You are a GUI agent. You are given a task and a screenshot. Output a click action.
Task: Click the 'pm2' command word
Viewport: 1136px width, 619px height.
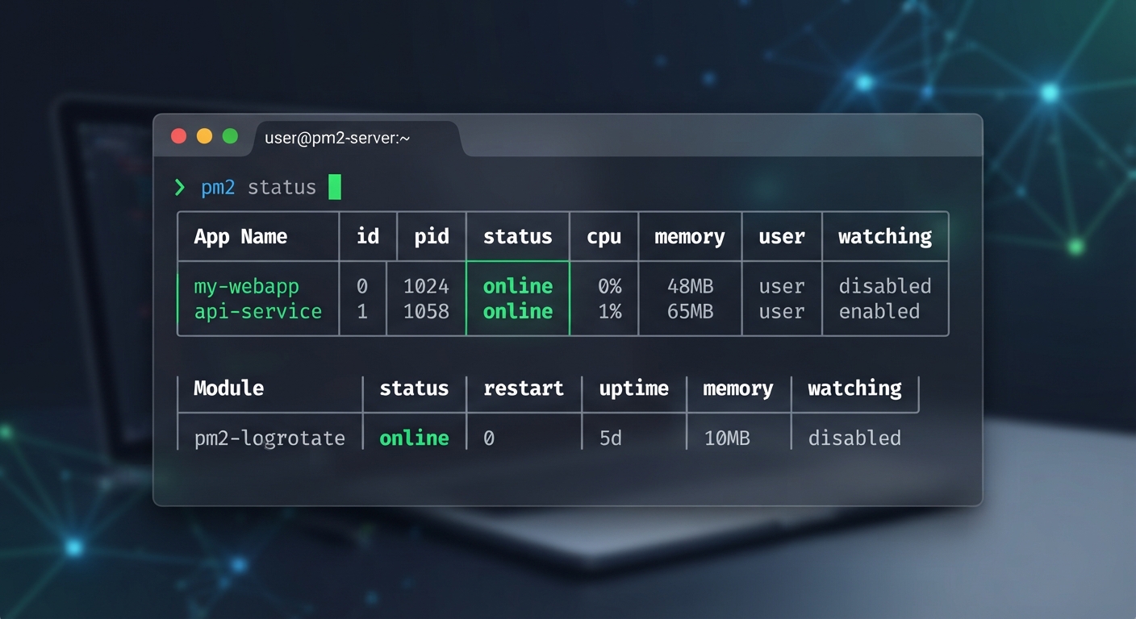click(218, 188)
